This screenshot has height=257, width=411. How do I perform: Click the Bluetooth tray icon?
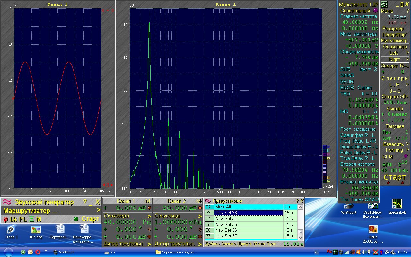point(382,252)
